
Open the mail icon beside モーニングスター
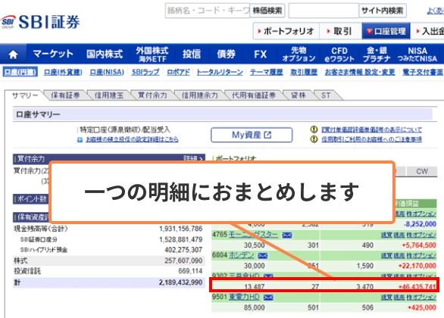point(287,235)
